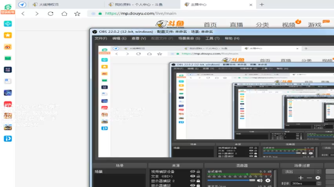The image size is (334, 187).
Task: Close the active 主播中心 tab
Action: (250, 5)
